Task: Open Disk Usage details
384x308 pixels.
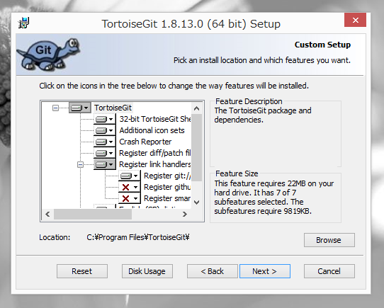Action: click(147, 271)
